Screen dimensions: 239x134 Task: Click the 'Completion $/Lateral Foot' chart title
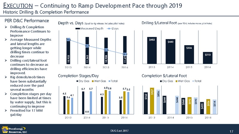coord(164,76)
